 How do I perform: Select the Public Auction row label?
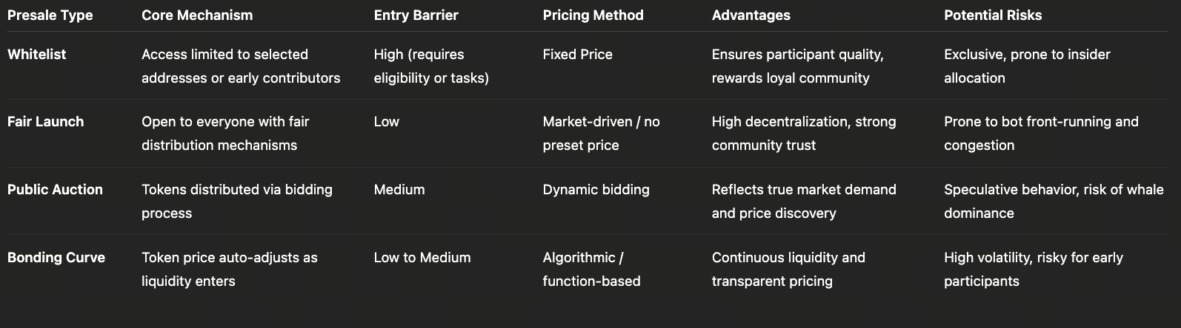(55, 190)
